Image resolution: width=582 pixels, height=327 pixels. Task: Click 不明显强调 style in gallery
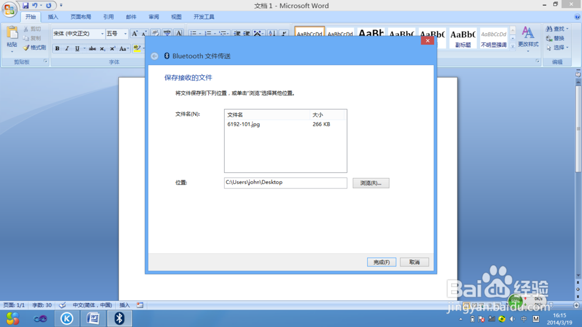(494, 38)
